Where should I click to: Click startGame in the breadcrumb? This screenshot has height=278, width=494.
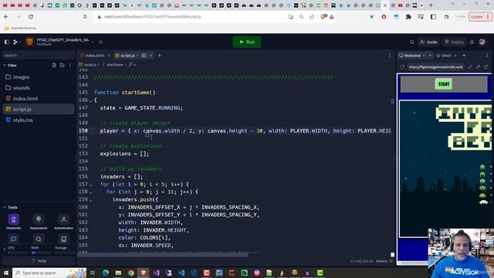[x=115, y=65]
